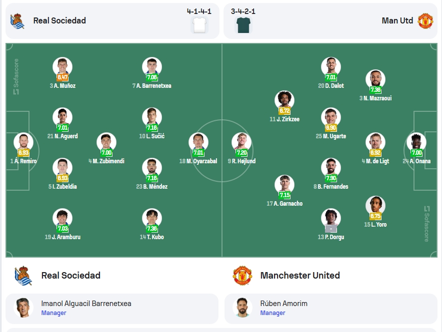The image size is (442, 332).
Task: Click A. Onana goalkeeper photo
Action: pyautogui.click(x=416, y=142)
